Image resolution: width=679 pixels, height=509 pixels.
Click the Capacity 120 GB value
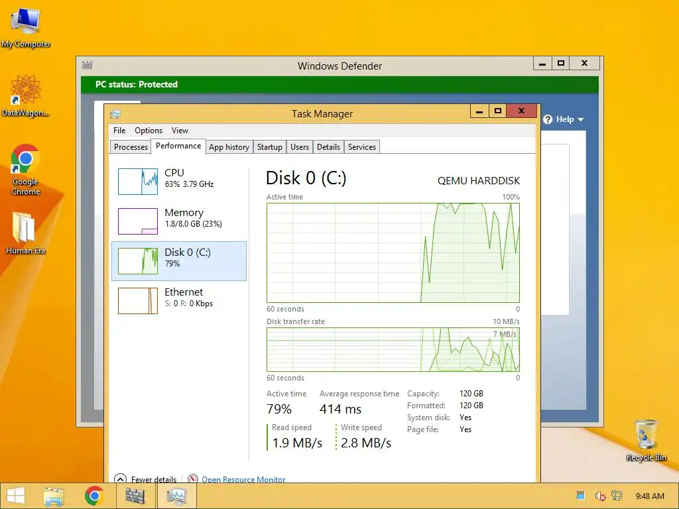tap(471, 394)
